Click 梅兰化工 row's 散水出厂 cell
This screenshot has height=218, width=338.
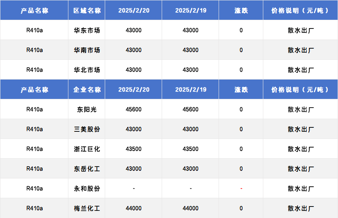pos(301,208)
